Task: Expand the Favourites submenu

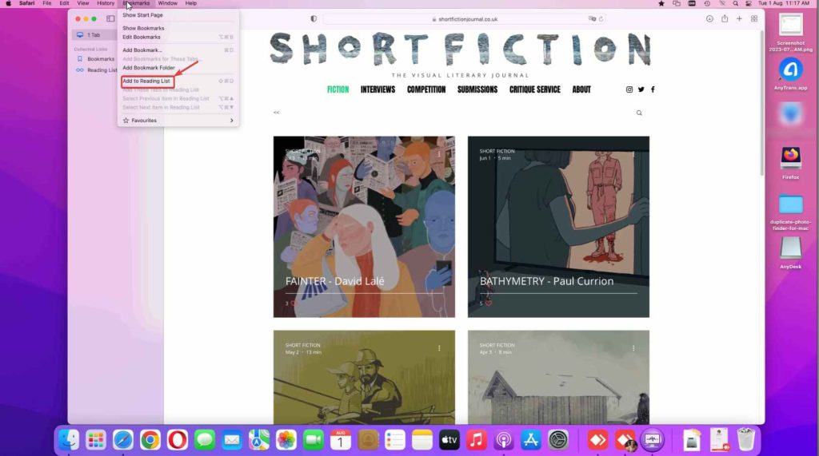Action: point(178,121)
